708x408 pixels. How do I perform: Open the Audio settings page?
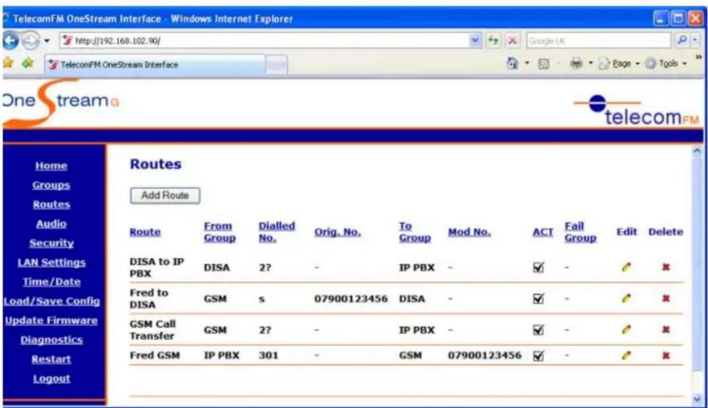click(x=51, y=224)
